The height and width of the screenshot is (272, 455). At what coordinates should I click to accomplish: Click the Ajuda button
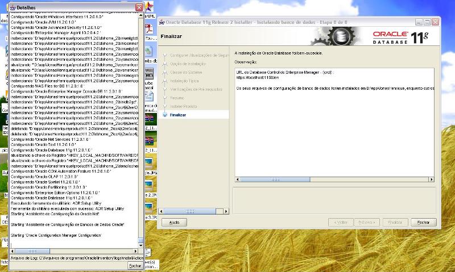pyautogui.click(x=174, y=223)
